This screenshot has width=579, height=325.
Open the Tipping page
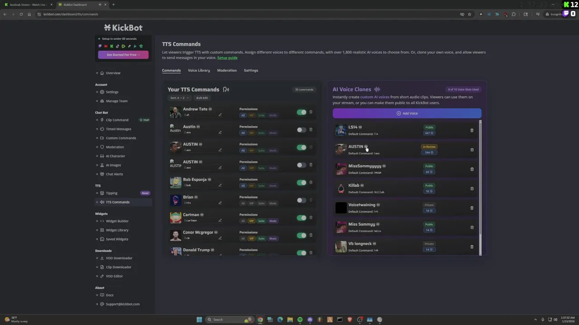[x=112, y=193]
